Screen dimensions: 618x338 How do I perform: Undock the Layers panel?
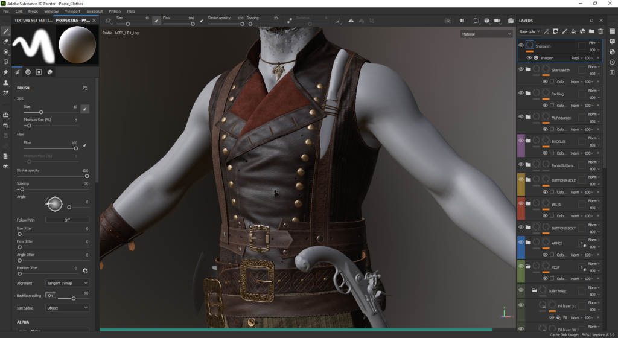coord(591,20)
